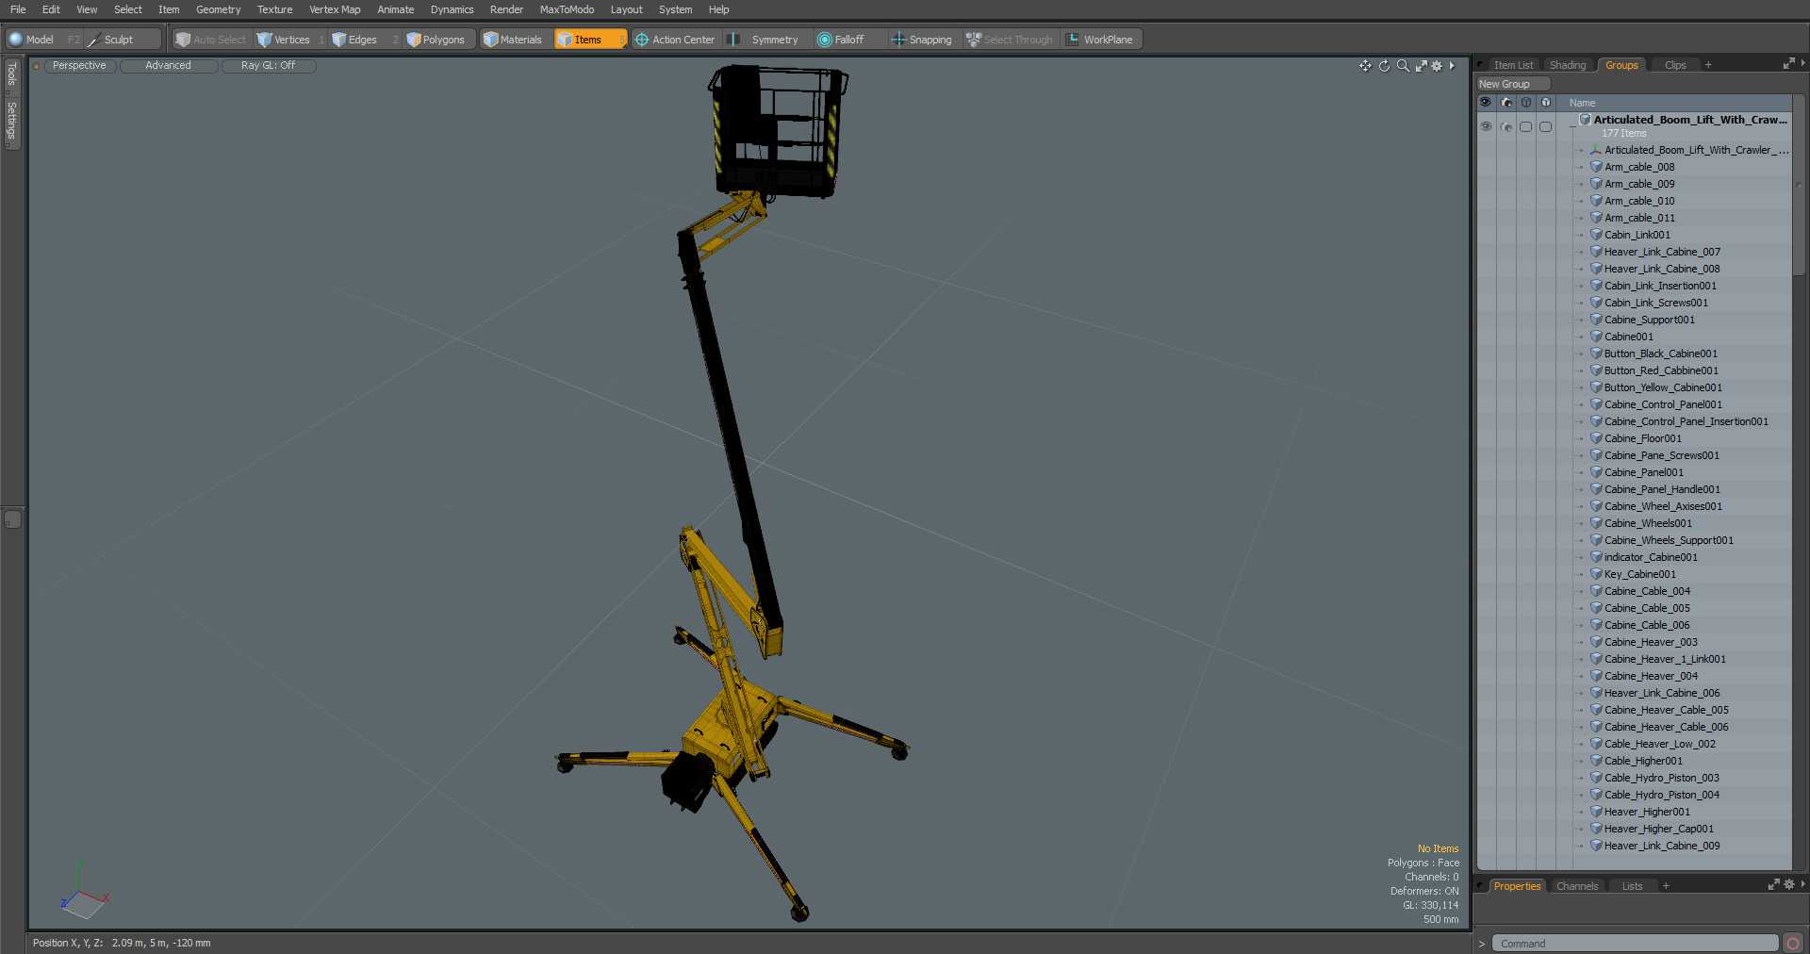Image resolution: width=1810 pixels, height=954 pixels.
Task: Open the MaxToModo menu
Action: point(567,9)
